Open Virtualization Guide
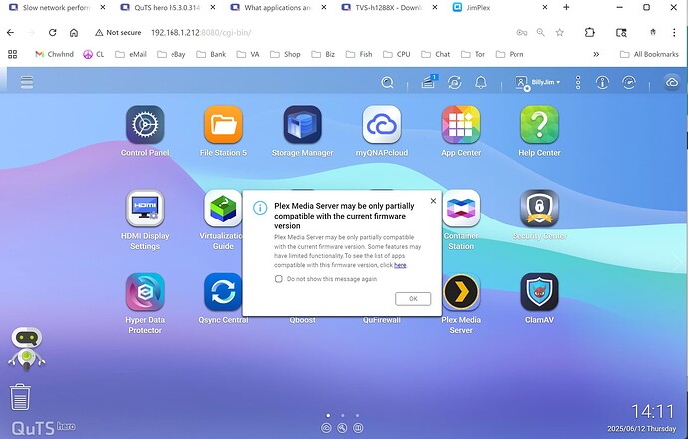The height and width of the screenshot is (439, 688). (x=223, y=209)
